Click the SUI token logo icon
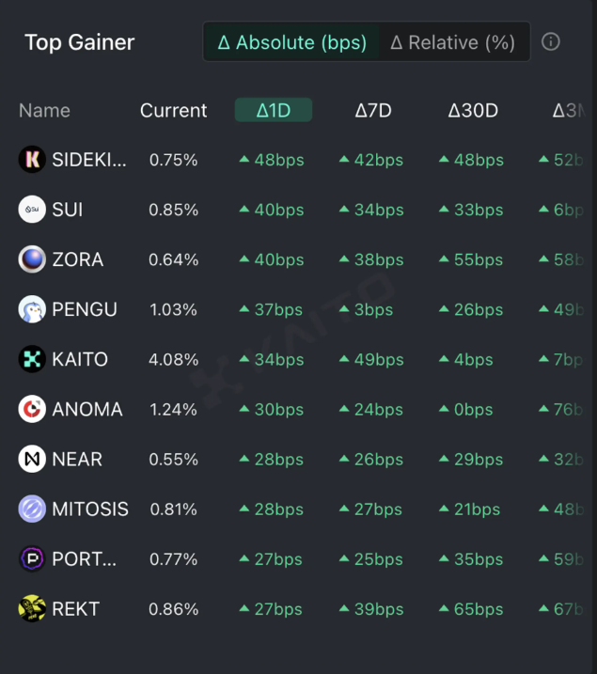The image size is (597, 674). click(x=32, y=210)
